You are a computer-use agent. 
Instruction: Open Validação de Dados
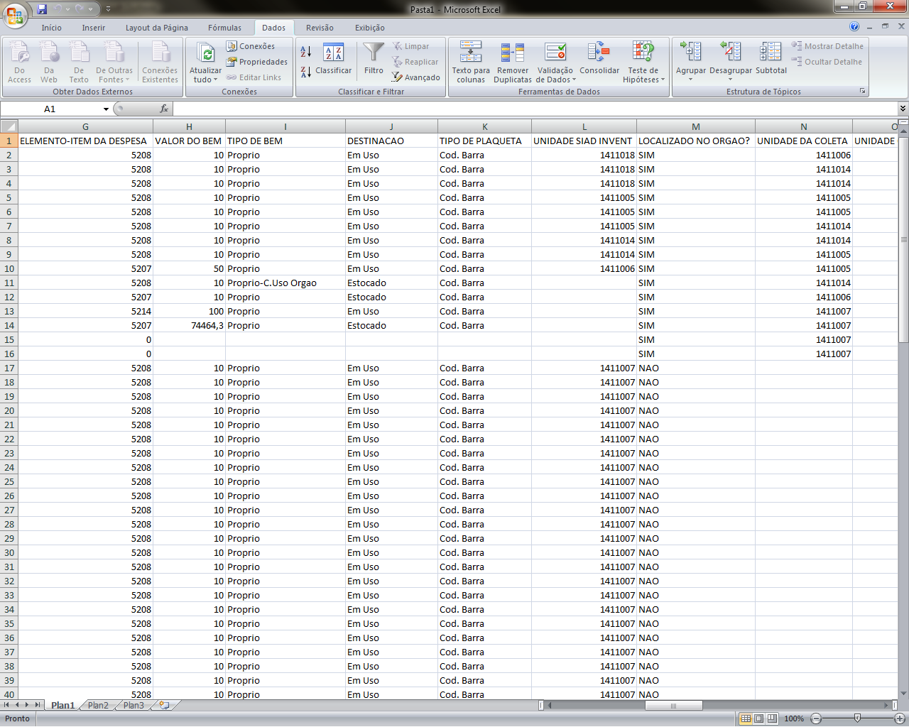pyautogui.click(x=555, y=62)
